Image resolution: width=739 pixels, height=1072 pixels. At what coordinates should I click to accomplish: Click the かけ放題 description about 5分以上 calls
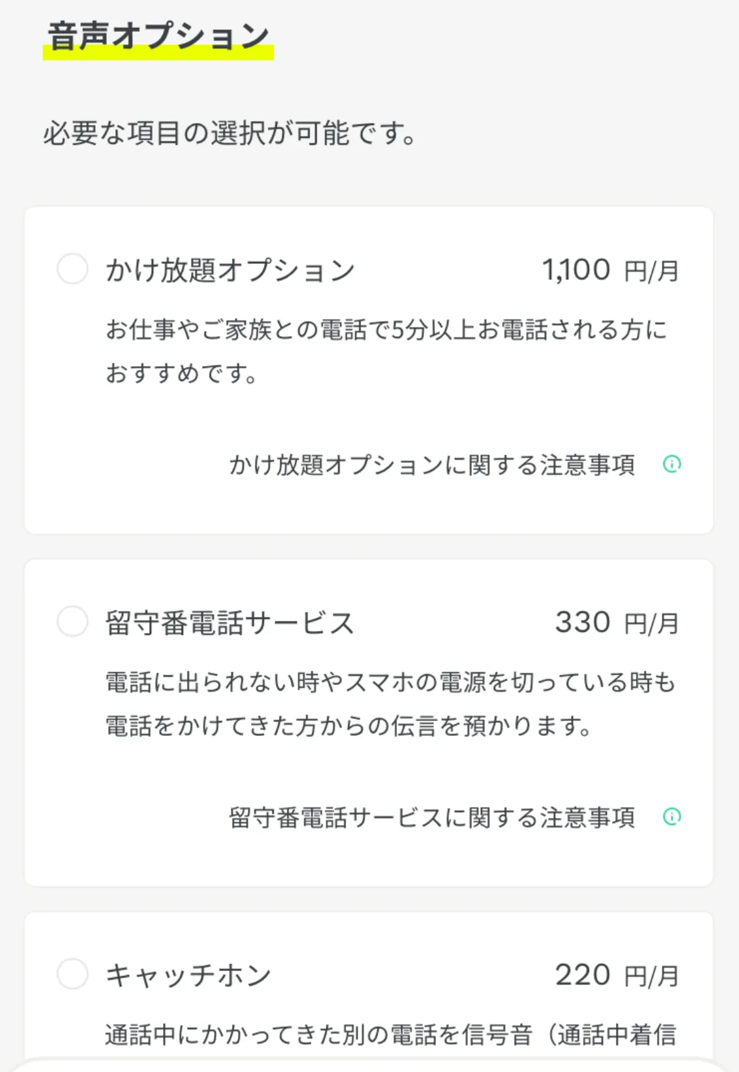point(386,351)
